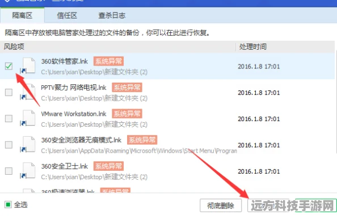This screenshot has width=337, height=216.
Task: Check the PPTV聚力 网络电视.lnk checkbox
Action: (x=9, y=92)
